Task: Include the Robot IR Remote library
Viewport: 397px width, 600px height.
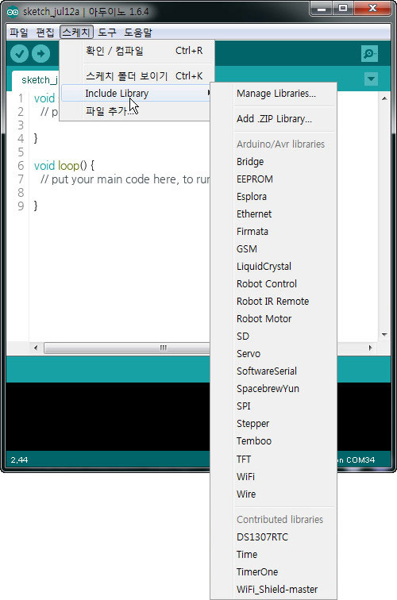Action: pyautogui.click(x=272, y=302)
